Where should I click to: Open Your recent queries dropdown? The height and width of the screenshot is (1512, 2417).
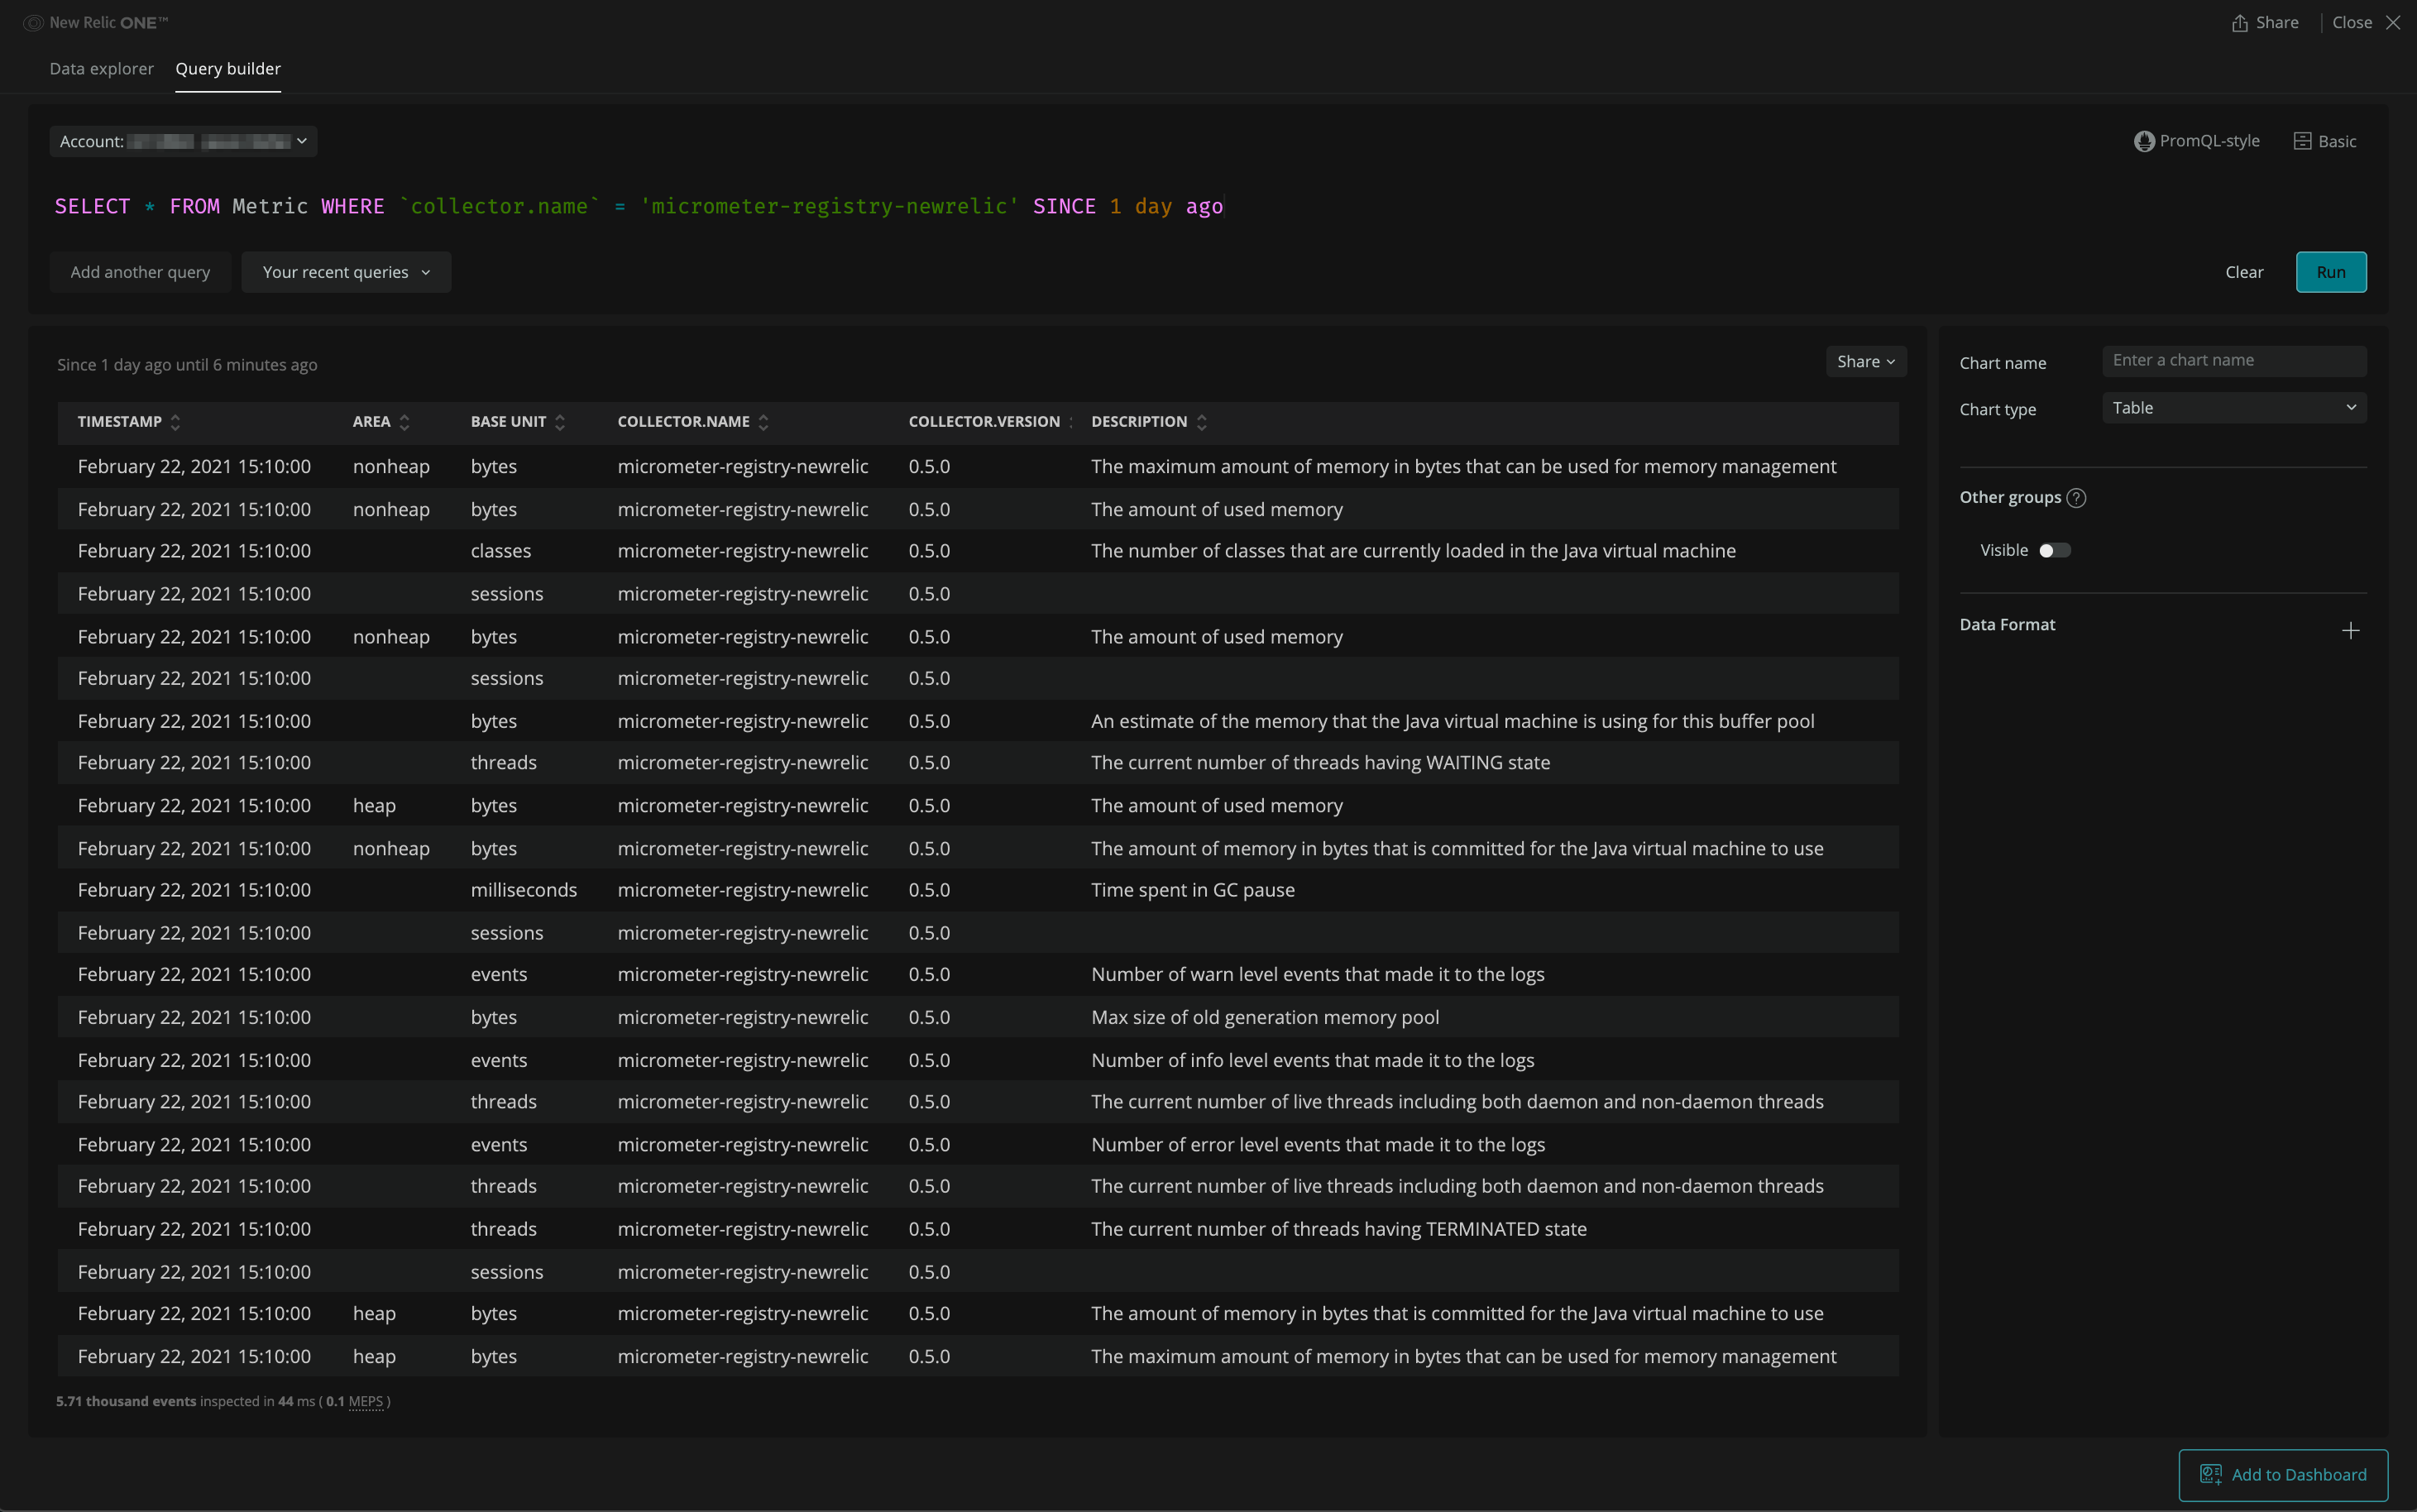[x=346, y=272]
